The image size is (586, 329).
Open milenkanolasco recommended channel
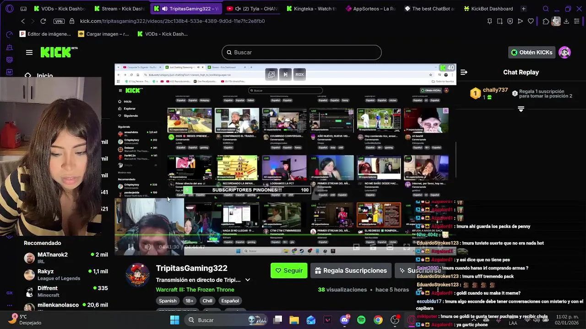coord(66,307)
